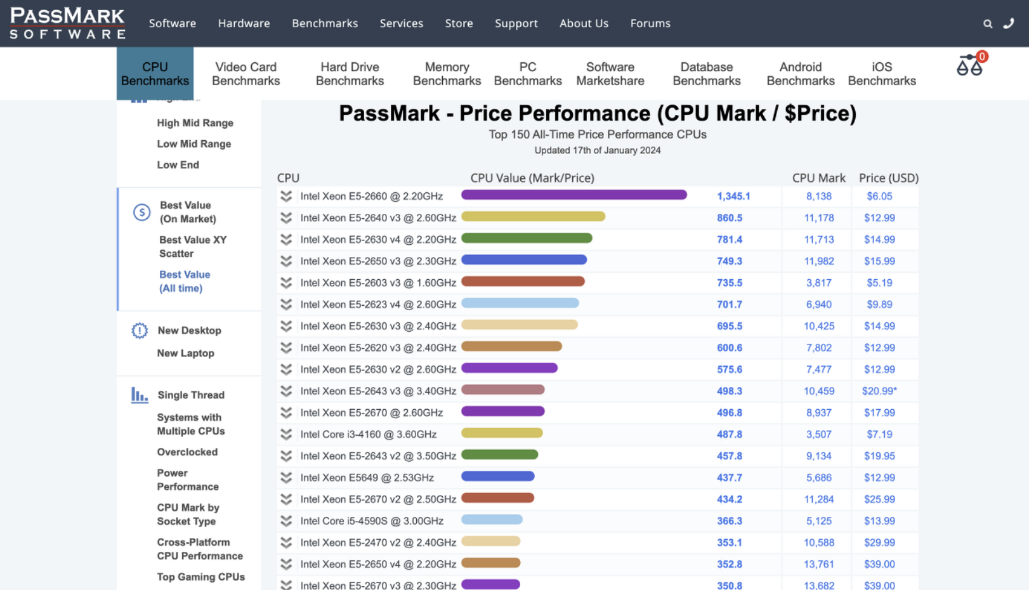Expand the Core i3-4160 row chevron
Screen dimensions: 1029x590
point(286,434)
